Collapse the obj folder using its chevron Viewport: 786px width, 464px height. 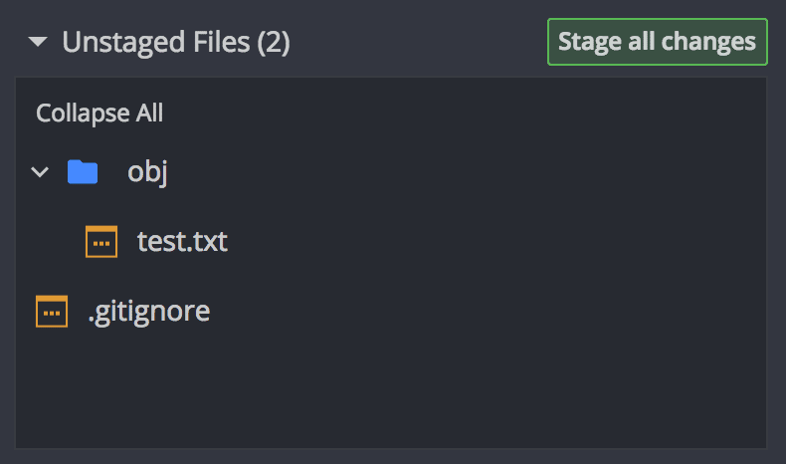pyautogui.click(x=40, y=172)
